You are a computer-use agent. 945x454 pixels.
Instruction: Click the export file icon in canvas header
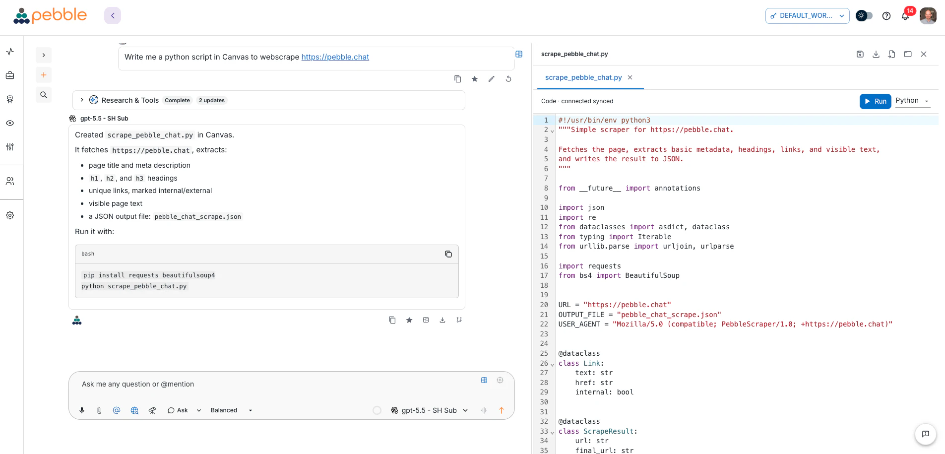tap(892, 54)
